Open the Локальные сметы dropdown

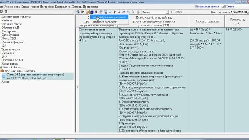point(223,7)
